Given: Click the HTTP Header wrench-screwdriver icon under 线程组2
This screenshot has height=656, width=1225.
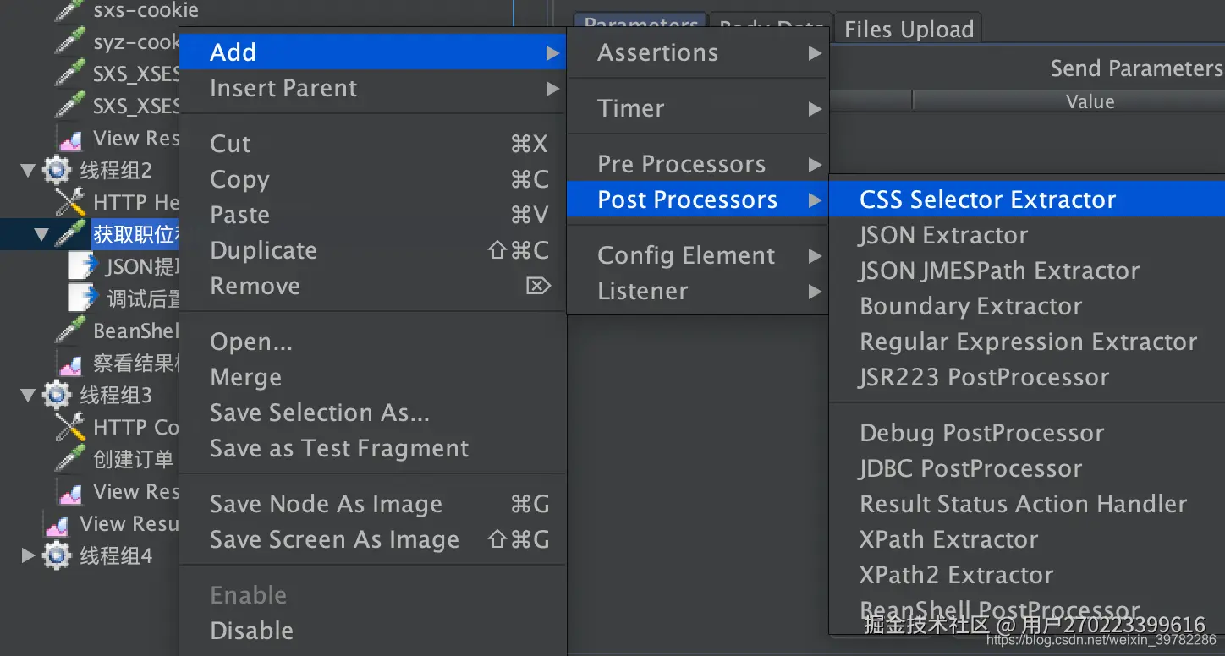Looking at the screenshot, I should [70, 202].
